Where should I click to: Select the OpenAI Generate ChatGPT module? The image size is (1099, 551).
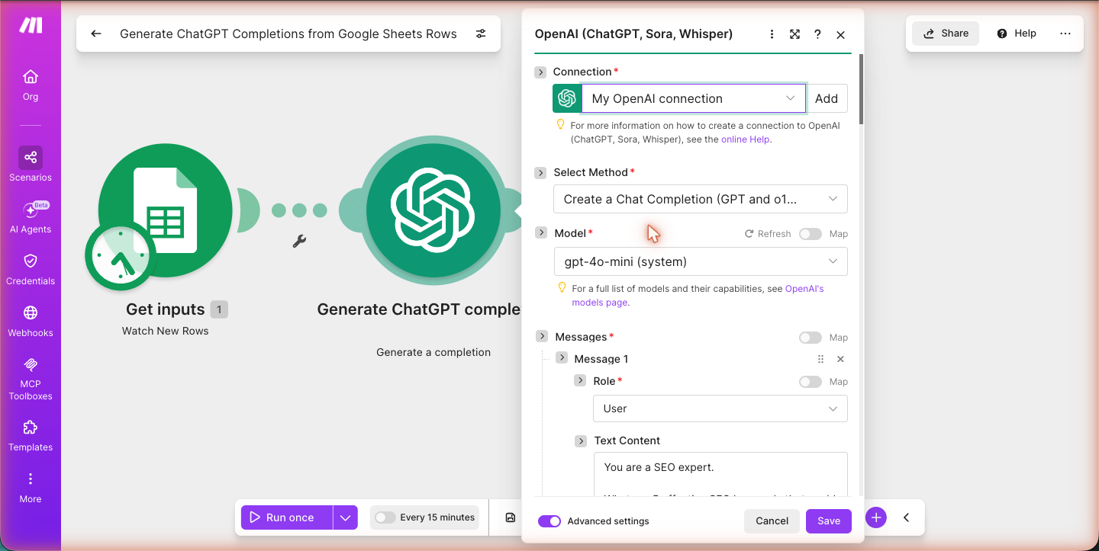(x=433, y=210)
